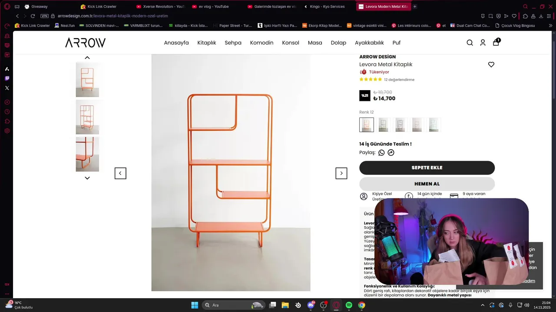This screenshot has width=556, height=312.
Task: Open the Kitaplık menu item
Action: 207,43
